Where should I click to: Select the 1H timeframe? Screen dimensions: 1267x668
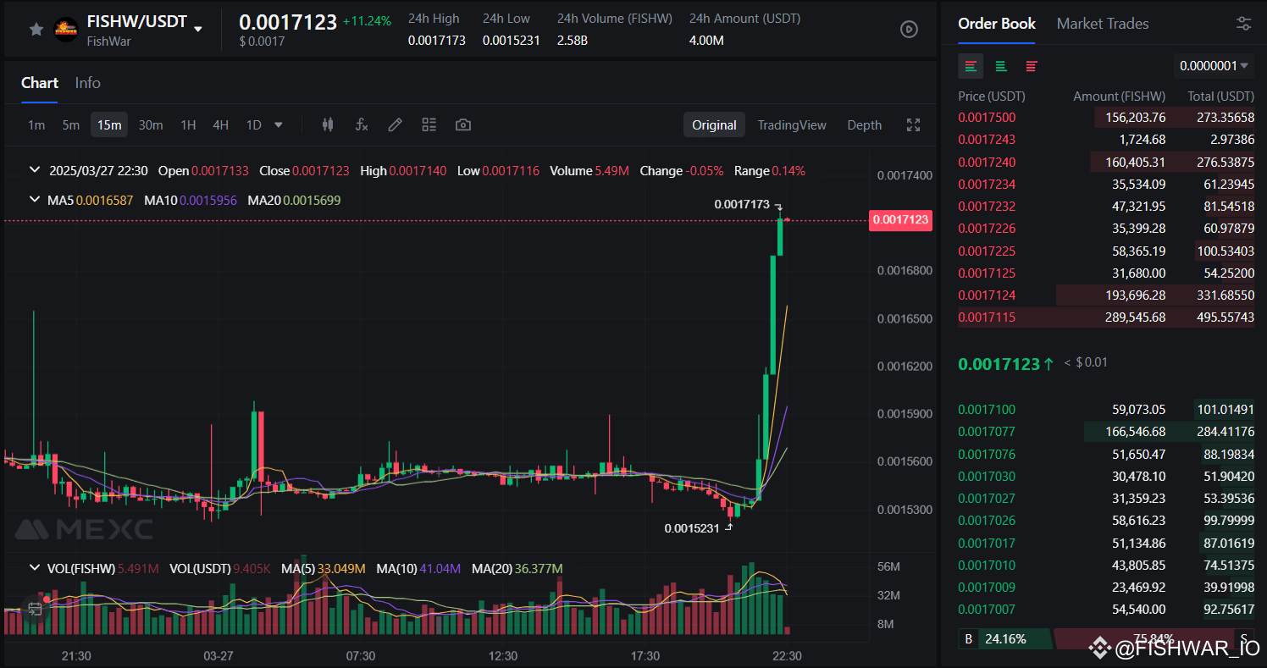coord(188,124)
